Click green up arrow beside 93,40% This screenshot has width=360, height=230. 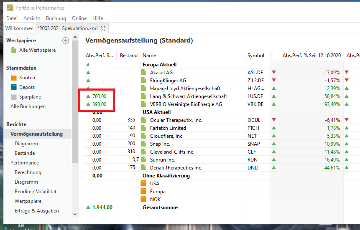pos(274,104)
